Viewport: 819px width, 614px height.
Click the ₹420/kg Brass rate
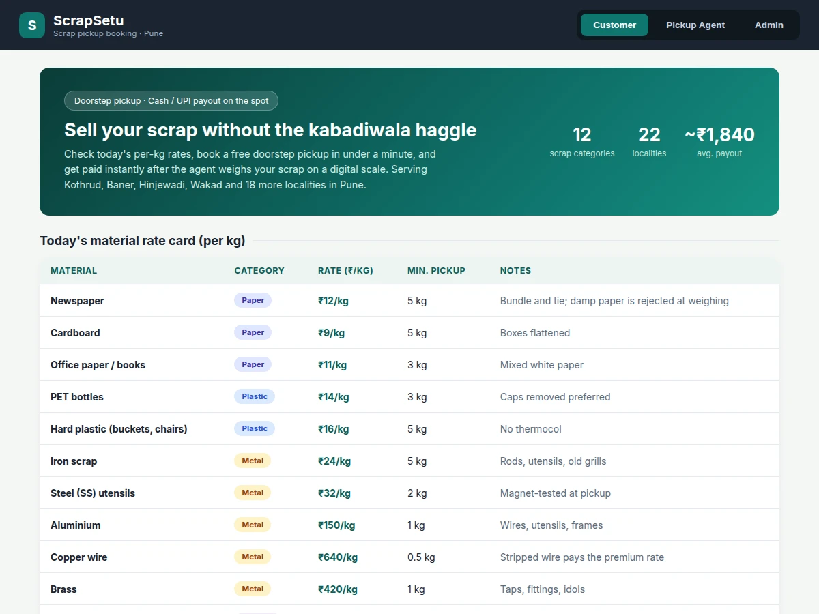pos(338,589)
